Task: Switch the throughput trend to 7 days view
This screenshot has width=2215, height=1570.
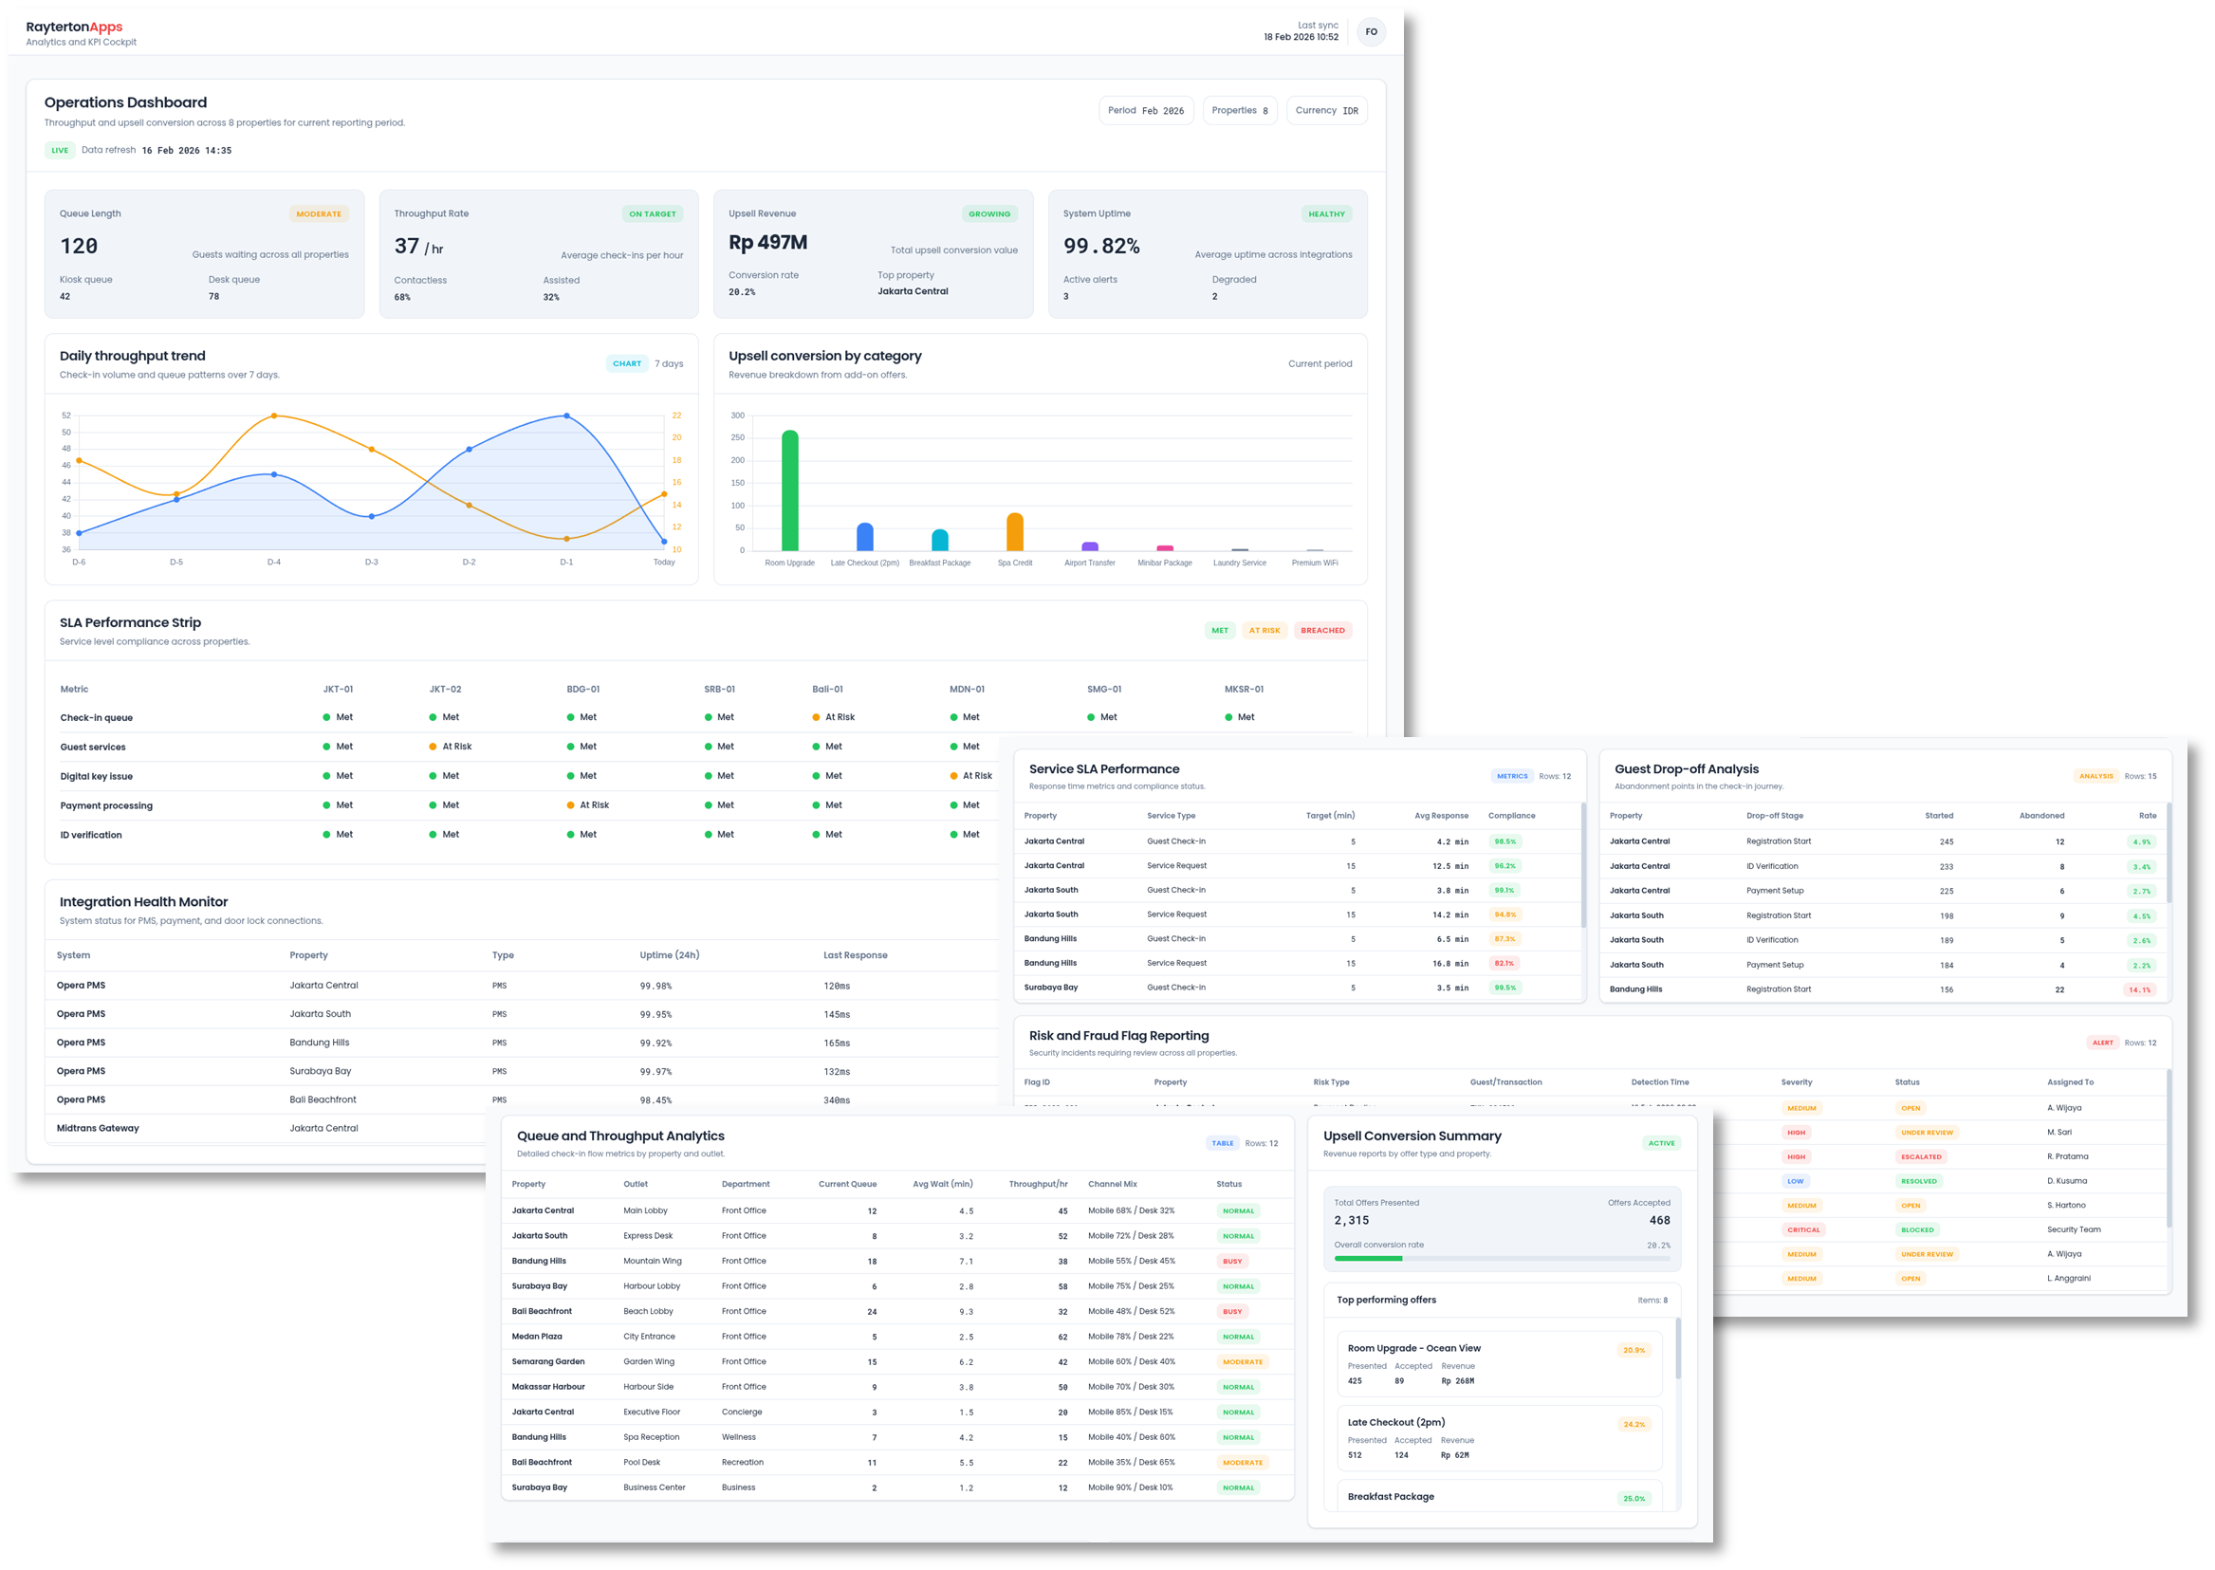Action: (667, 363)
